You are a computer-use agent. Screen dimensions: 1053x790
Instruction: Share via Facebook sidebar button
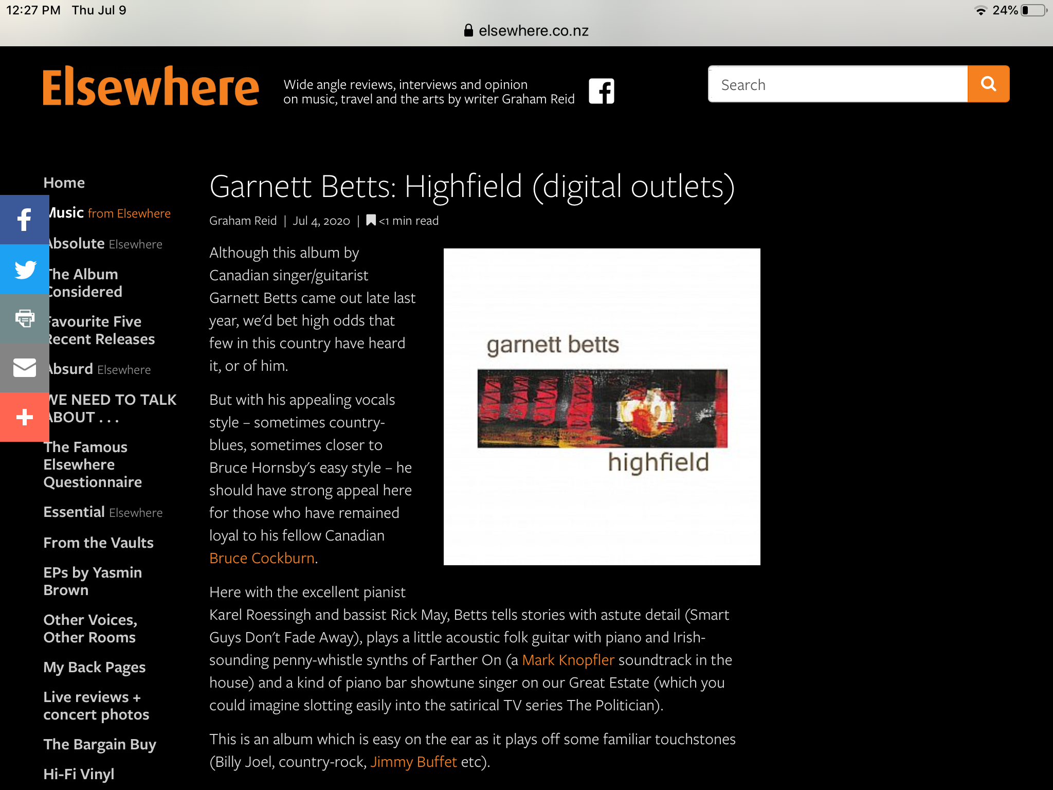24,220
